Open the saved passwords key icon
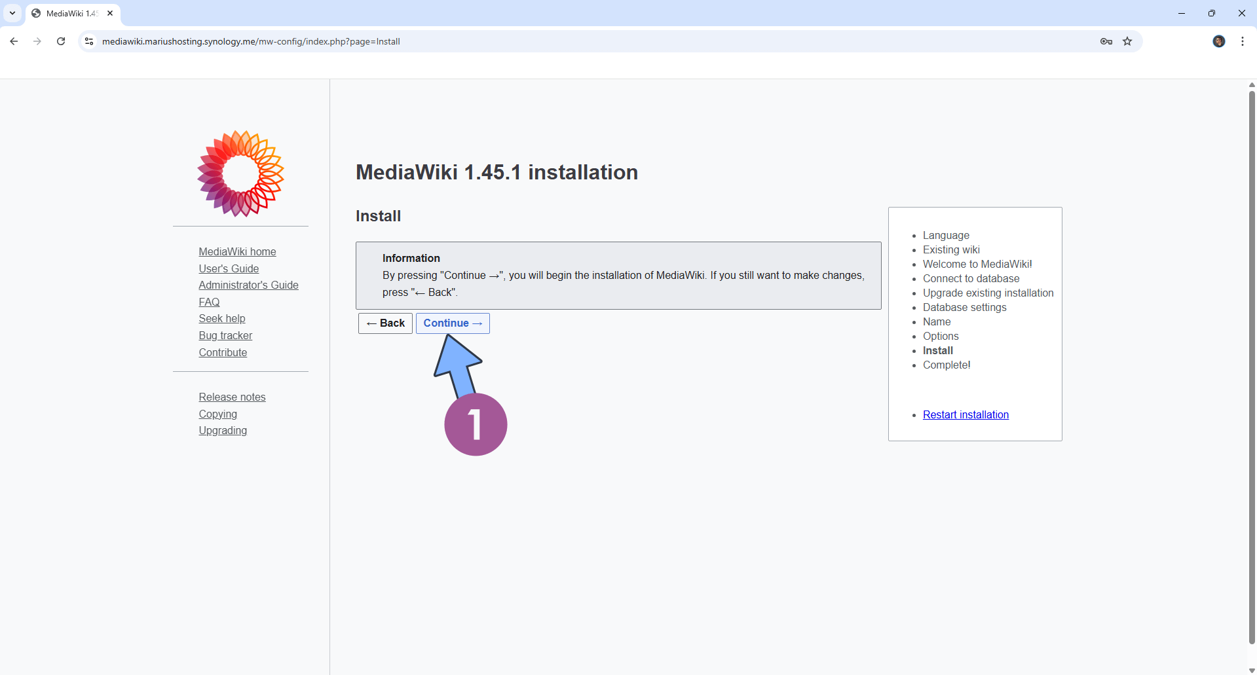The image size is (1257, 675). tap(1105, 41)
